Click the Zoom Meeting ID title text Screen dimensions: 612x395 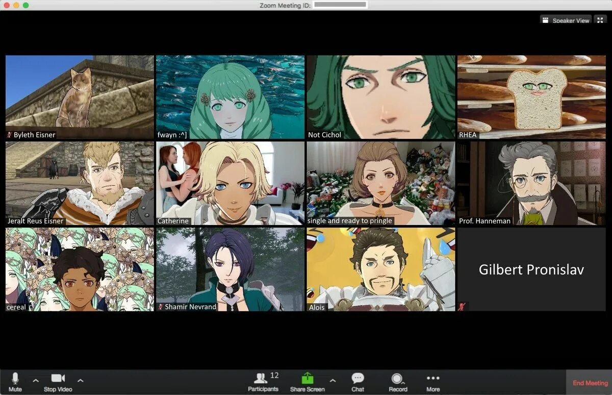pos(285,5)
